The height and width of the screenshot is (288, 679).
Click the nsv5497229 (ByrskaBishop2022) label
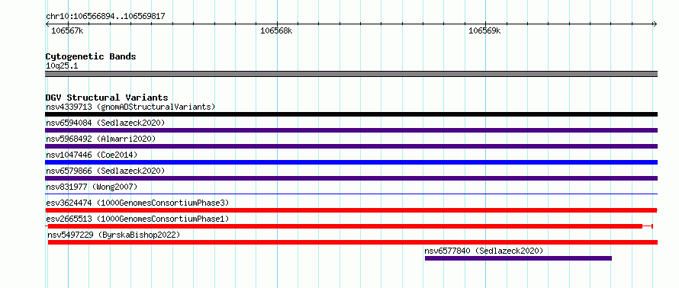pos(114,235)
